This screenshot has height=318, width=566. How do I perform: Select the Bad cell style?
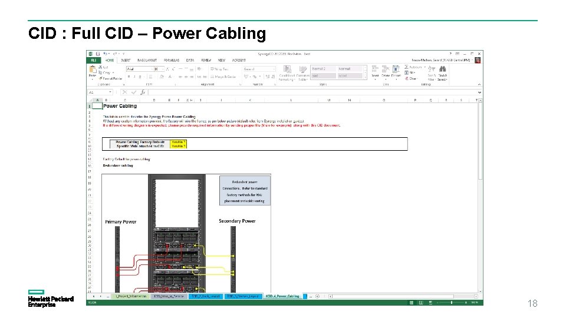324,76
